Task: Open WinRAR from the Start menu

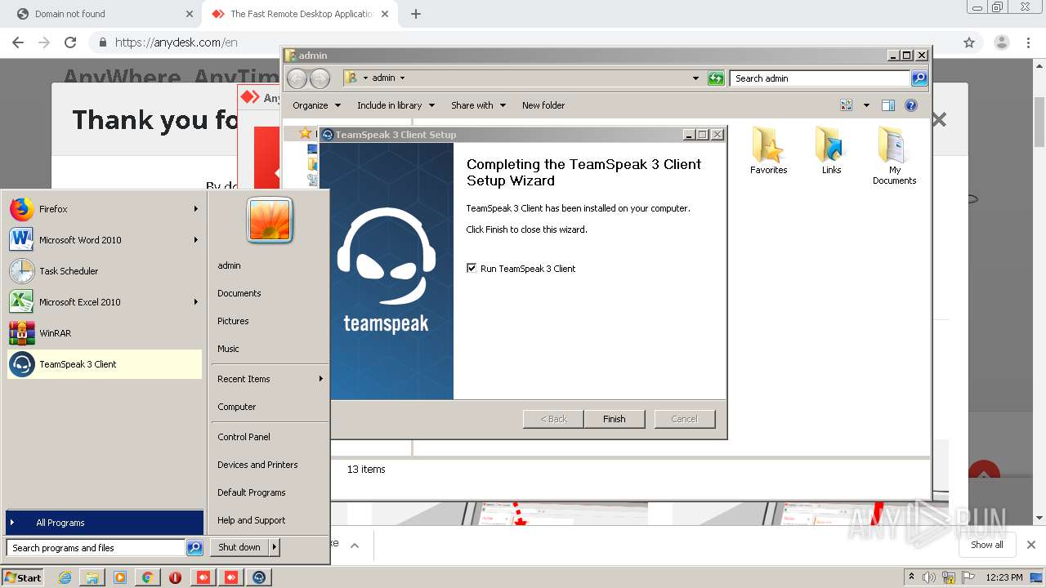Action: 105,333
